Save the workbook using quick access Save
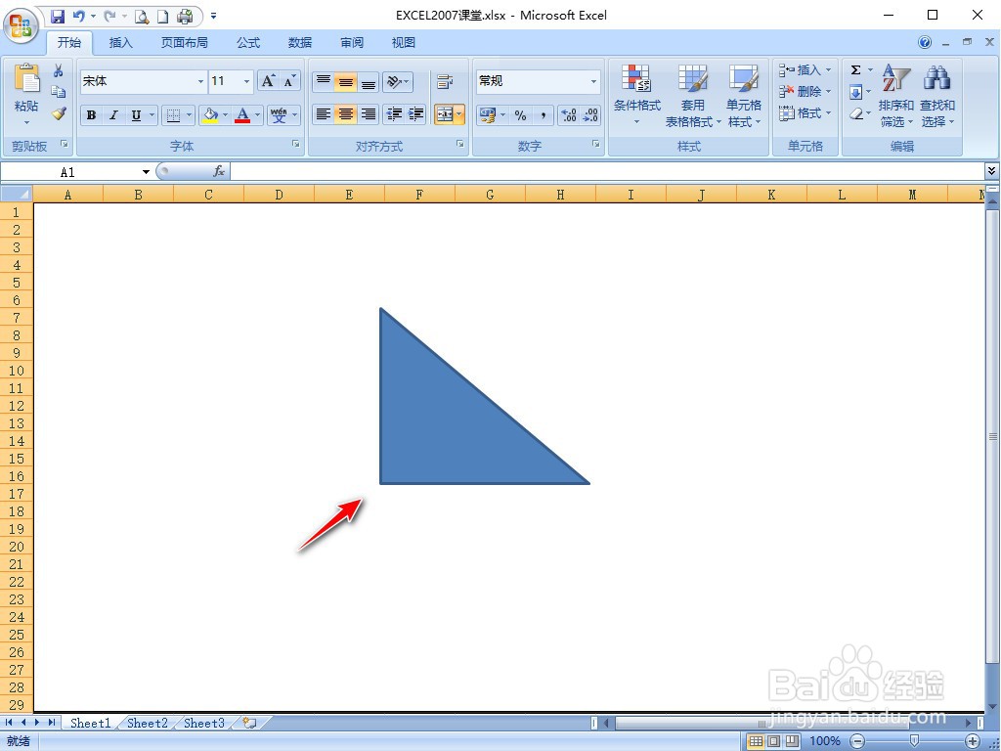Viewport: 1001px width, 751px height. (x=58, y=16)
